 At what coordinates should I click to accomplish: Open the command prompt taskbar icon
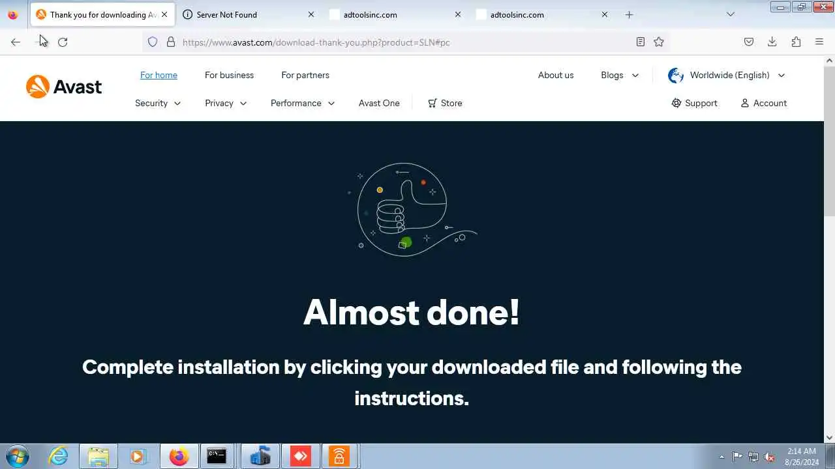pyautogui.click(x=217, y=456)
